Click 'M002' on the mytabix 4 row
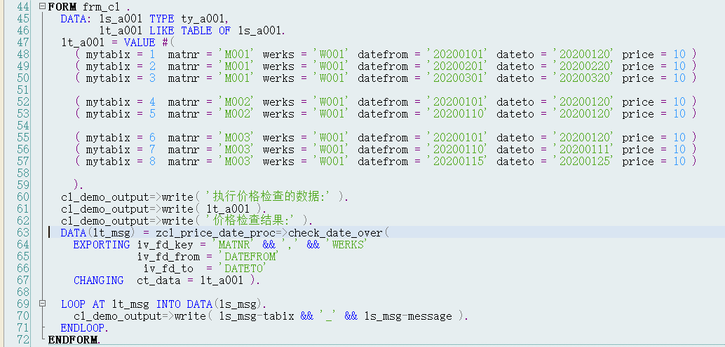 click(236, 102)
